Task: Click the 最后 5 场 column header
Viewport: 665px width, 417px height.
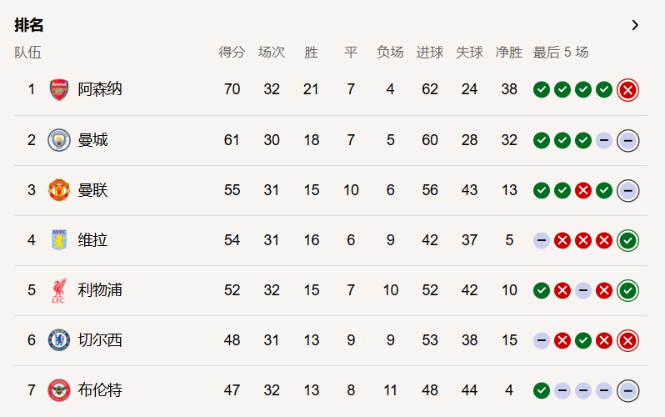Action: click(561, 53)
